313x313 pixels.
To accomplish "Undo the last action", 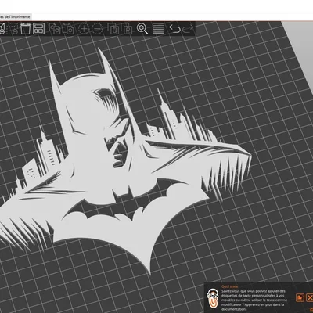I will pos(174,29).
